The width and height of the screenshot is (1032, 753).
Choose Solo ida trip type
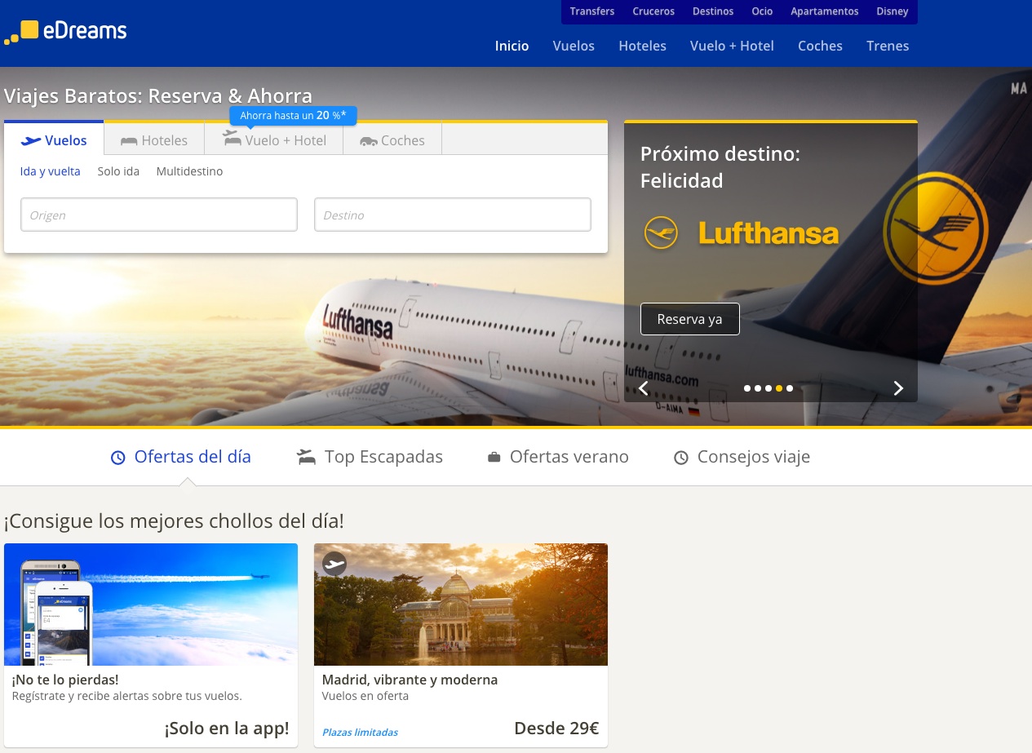(x=118, y=171)
